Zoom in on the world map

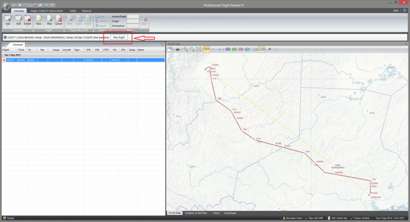185,49
